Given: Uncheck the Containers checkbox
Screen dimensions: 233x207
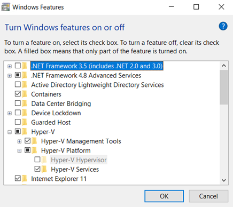Looking at the screenshot, I should point(18,94).
